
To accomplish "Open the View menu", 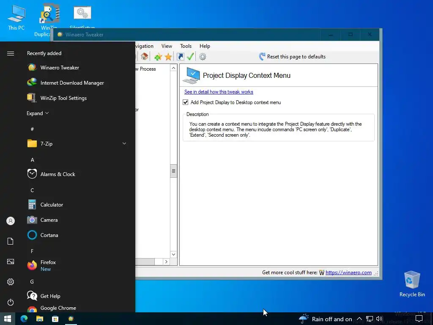I will [167, 46].
